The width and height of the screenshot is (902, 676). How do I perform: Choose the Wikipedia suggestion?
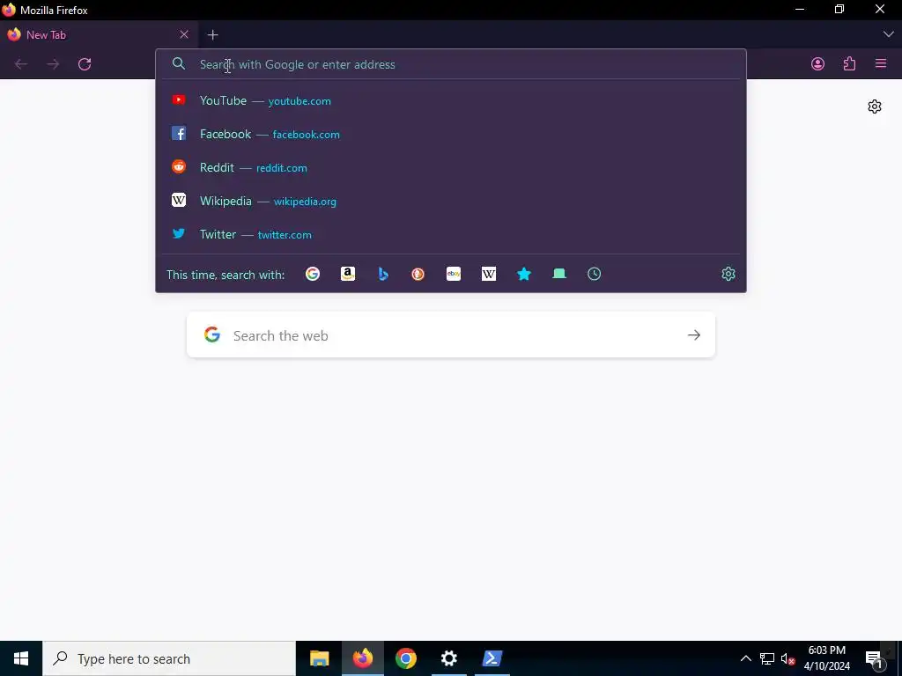tap(451, 201)
